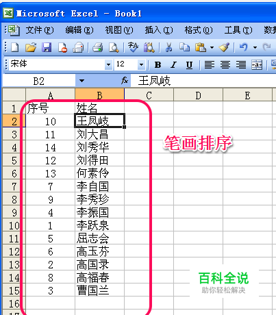Click the Name Box showing B2
The height and width of the screenshot is (315, 276).
(x=39, y=81)
